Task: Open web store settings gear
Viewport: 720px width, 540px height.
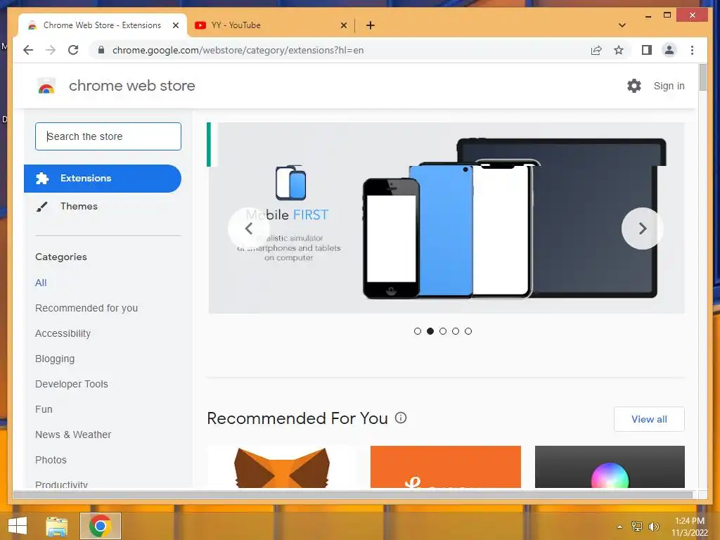Action: click(x=634, y=86)
